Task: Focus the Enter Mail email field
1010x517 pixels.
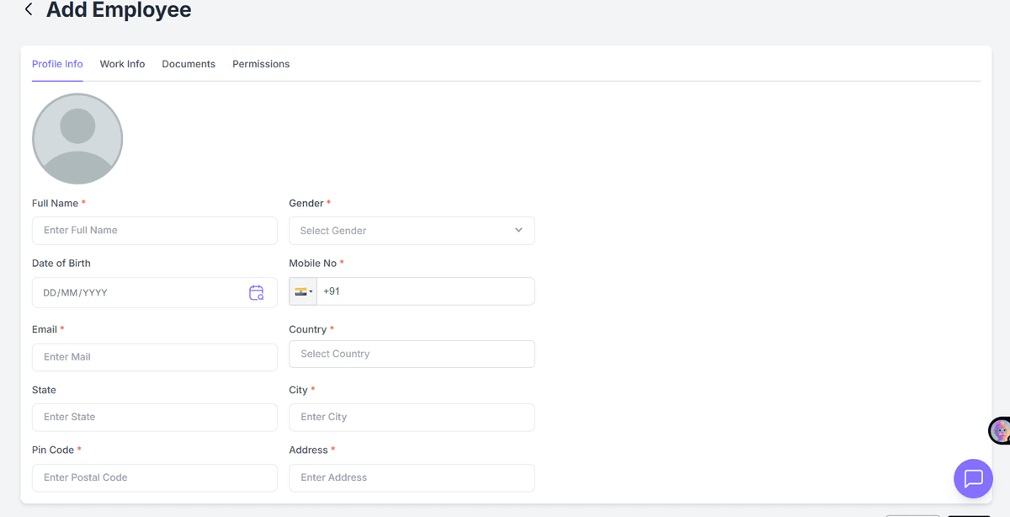Action: tap(154, 357)
